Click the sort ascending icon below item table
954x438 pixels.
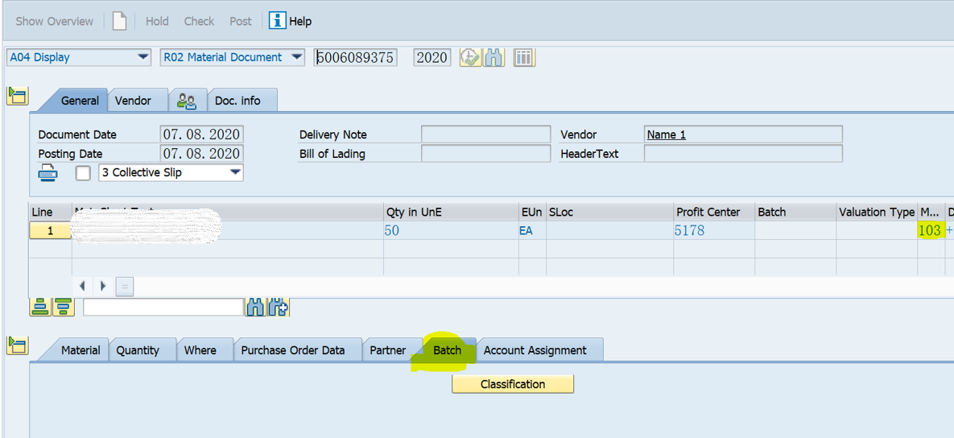click(40, 308)
